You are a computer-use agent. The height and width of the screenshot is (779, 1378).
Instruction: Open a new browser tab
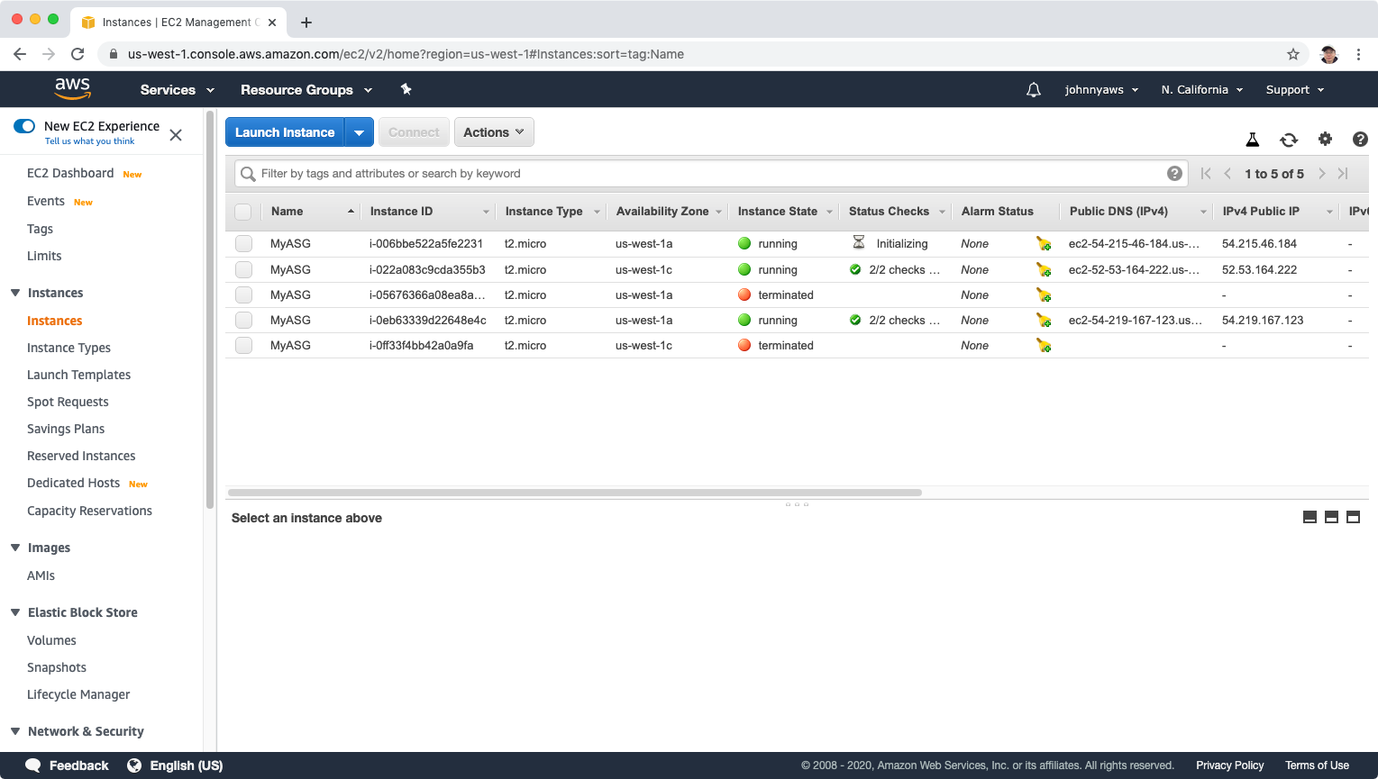point(306,23)
